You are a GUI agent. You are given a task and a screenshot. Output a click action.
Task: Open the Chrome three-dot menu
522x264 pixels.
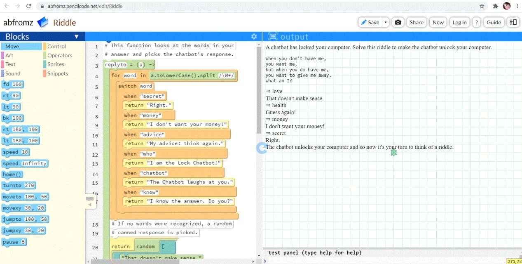(x=517, y=6)
